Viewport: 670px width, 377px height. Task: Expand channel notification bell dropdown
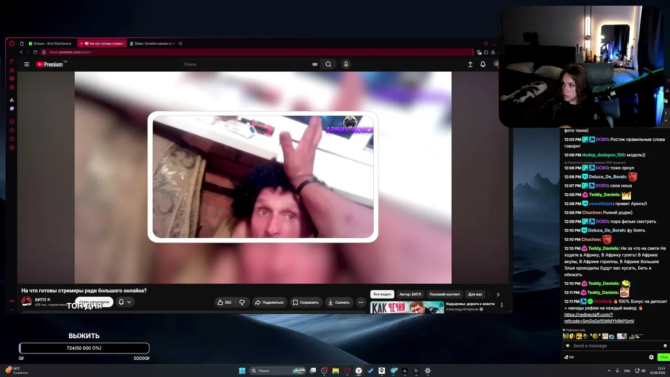[x=125, y=302]
